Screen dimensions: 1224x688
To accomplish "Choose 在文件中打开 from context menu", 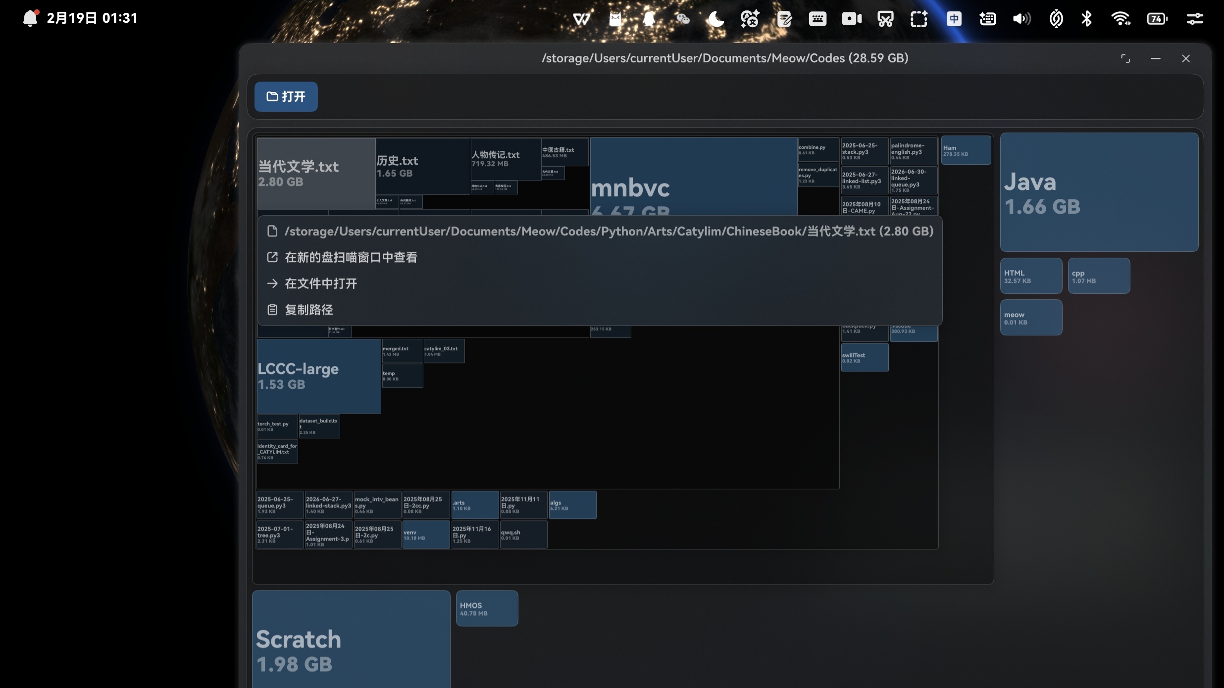I will 320,283.
